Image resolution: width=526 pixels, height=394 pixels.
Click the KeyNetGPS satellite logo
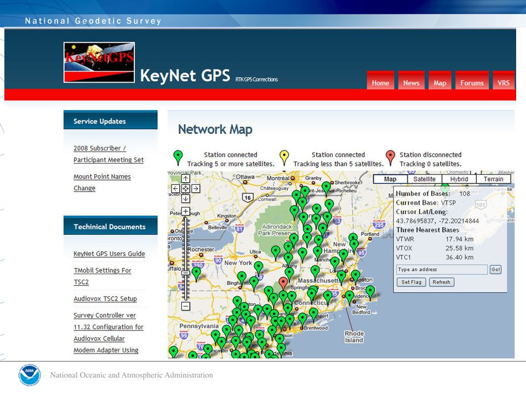point(99,62)
